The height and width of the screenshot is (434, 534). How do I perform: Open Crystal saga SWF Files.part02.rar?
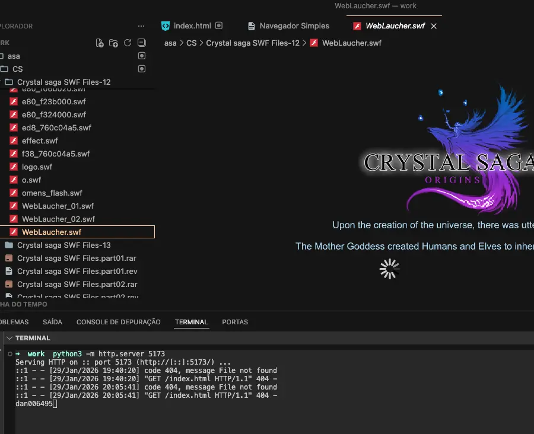pyautogui.click(x=77, y=284)
